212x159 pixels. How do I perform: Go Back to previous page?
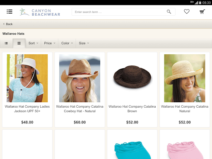[8, 24]
